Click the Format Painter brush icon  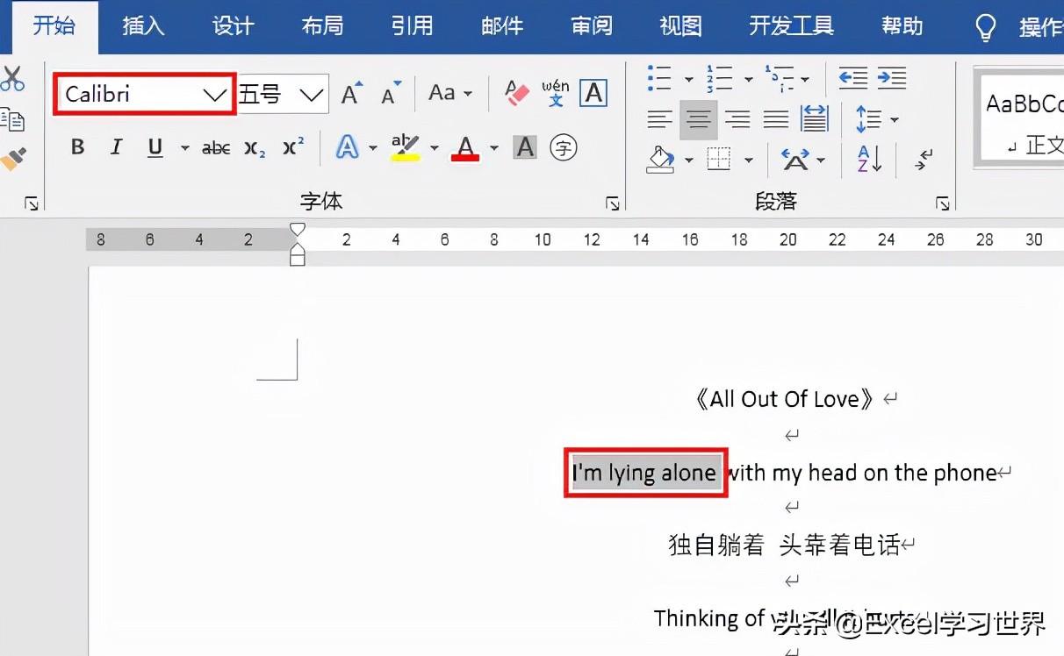[12, 159]
